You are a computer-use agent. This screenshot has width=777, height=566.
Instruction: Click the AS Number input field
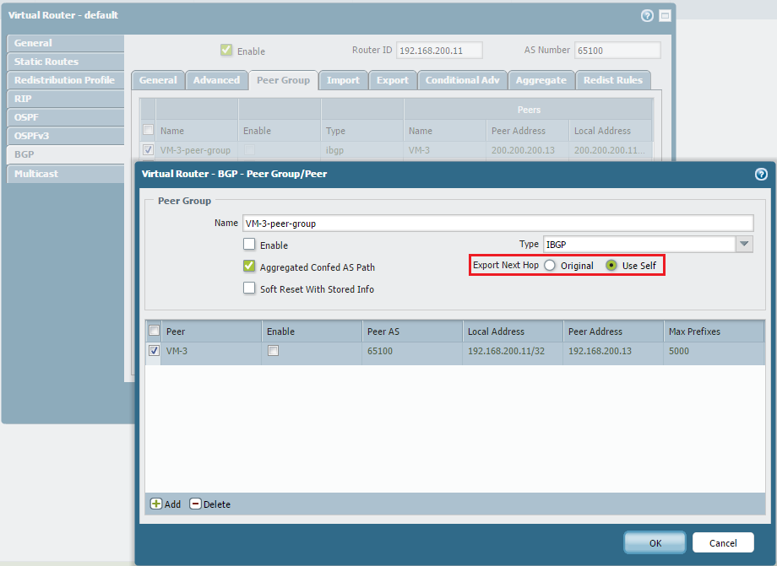point(617,51)
